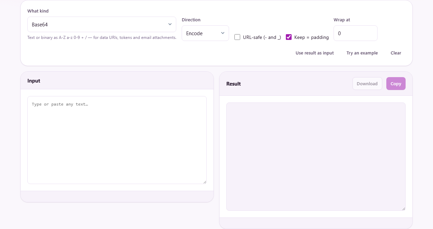Screen dimensions: 433x229
Task: Click Use result as input
Action: 315,53
